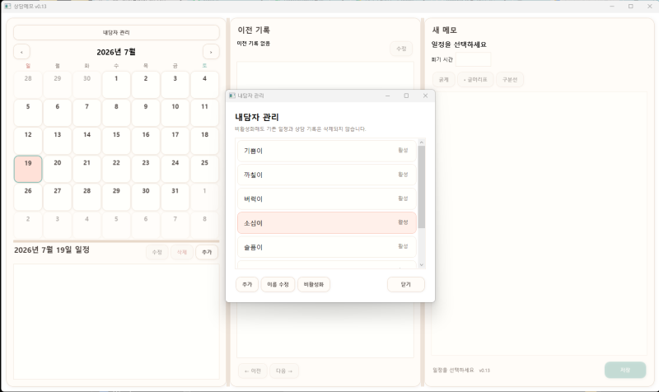Maximize the 내담자 관리 dialog window

[x=406, y=96]
